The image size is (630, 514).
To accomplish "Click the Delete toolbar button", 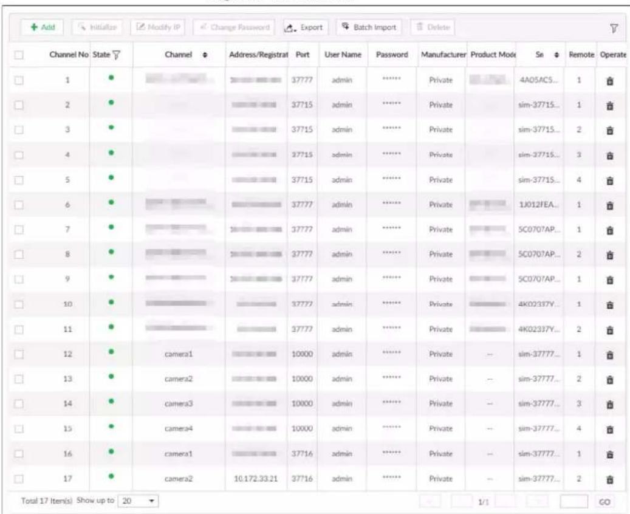I will 433,27.
